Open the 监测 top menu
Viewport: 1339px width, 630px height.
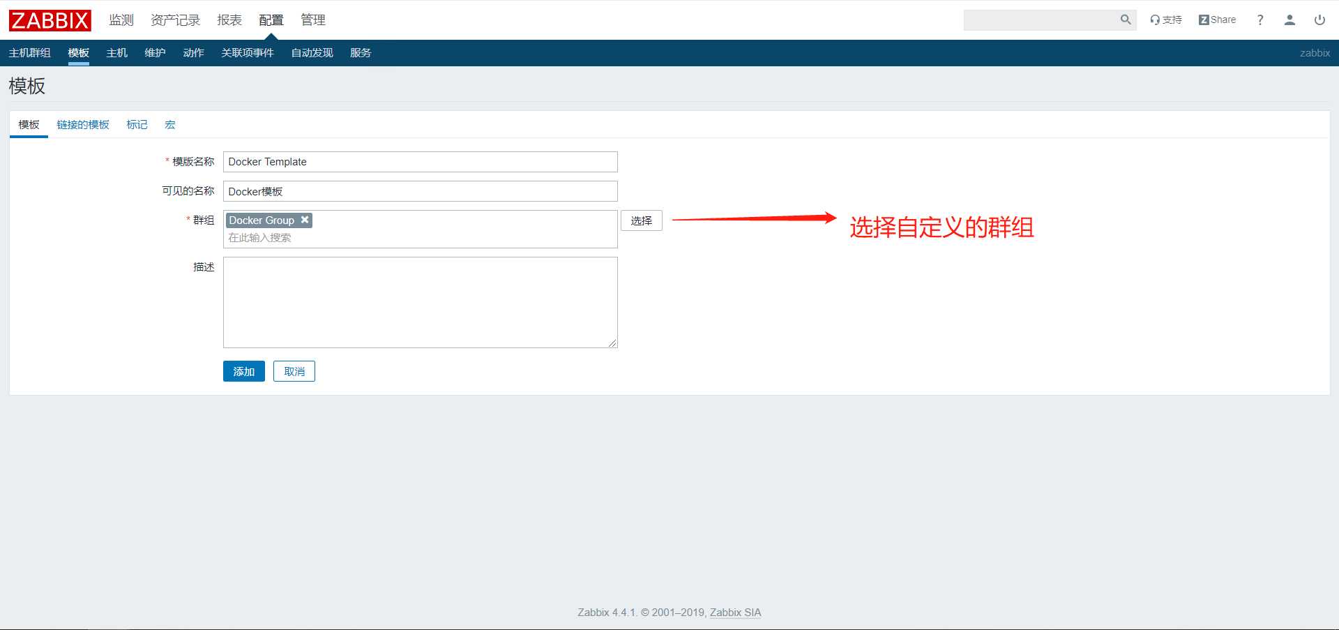(x=121, y=20)
